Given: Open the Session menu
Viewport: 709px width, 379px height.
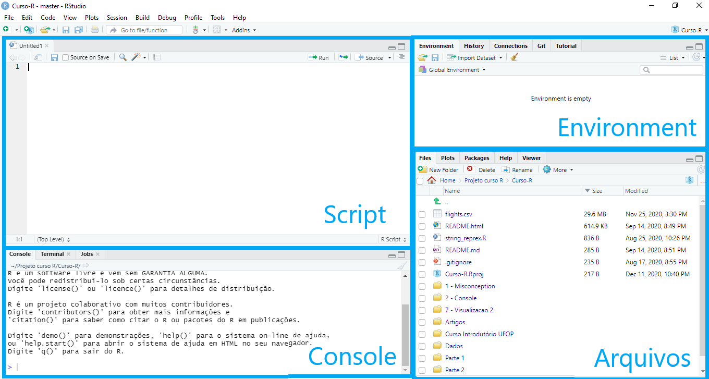Looking at the screenshot, I should [x=117, y=18].
